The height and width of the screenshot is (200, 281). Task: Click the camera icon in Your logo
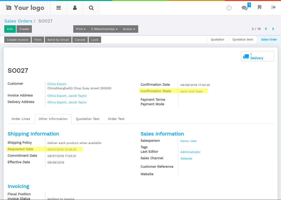pyautogui.click(x=9, y=8)
